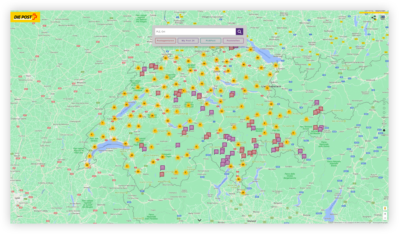Click the Mailand city label
This screenshot has height=234, width=399.
click(252, 221)
